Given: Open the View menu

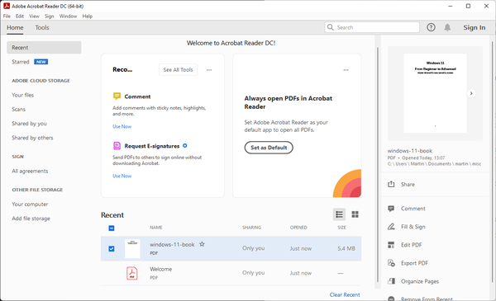Looking at the screenshot, I should [34, 16].
